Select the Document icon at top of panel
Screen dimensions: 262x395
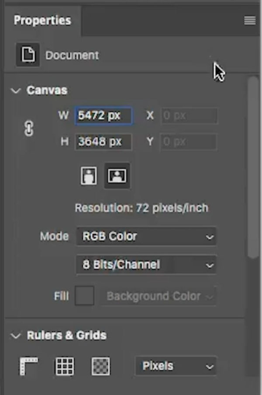[28, 55]
